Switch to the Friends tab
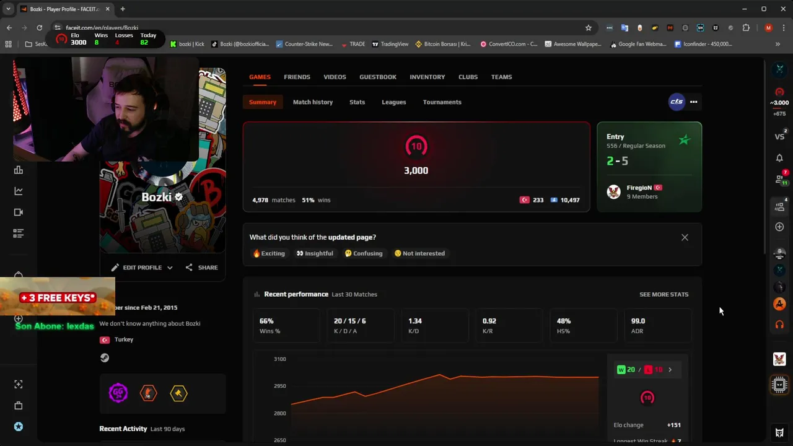The width and height of the screenshot is (793, 446). click(x=297, y=77)
